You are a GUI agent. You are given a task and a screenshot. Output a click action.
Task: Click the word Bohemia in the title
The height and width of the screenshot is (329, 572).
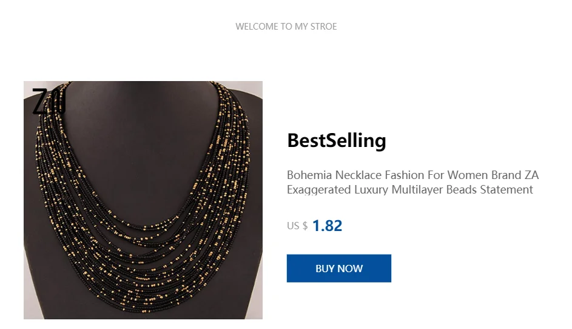(x=309, y=175)
